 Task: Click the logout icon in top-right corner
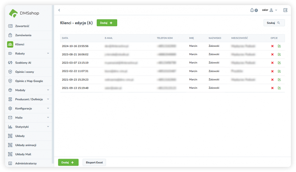pos(285,10)
